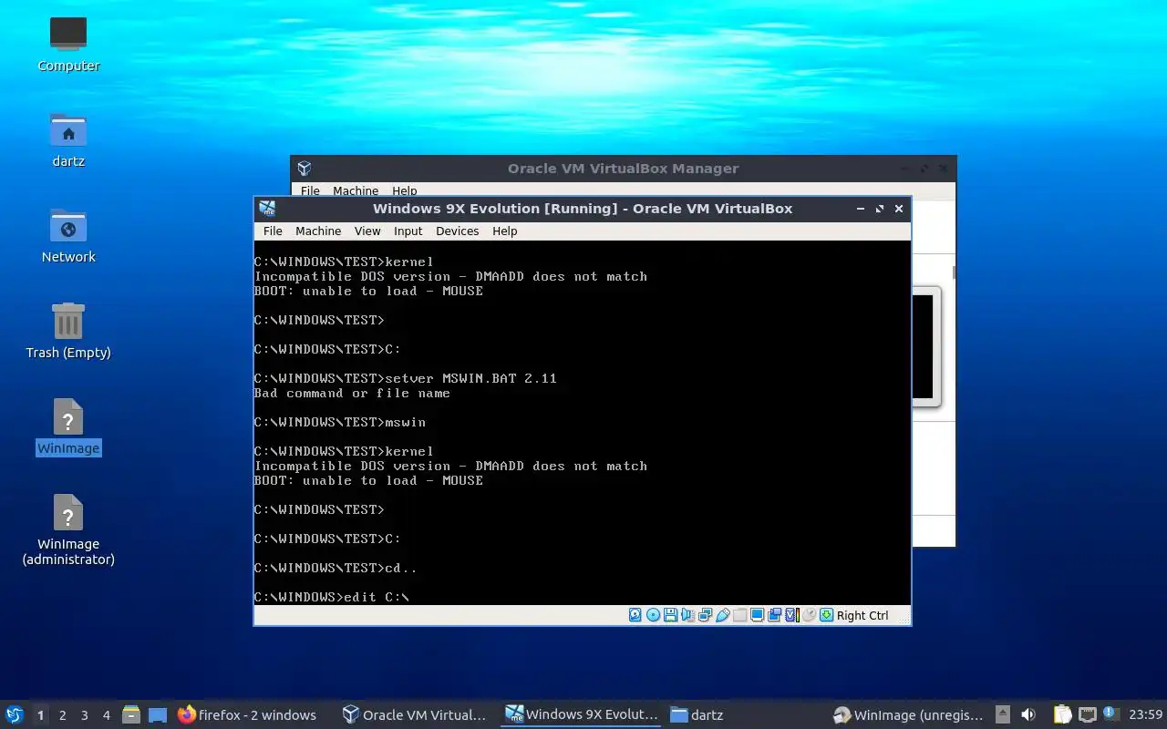Select the Computer desktop icon
This screenshot has width=1167, height=729.
point(68,43)
